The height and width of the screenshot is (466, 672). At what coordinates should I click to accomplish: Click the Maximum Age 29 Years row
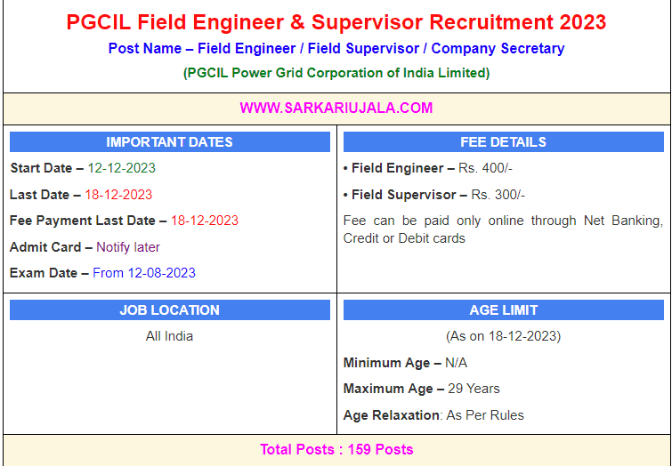421,389
